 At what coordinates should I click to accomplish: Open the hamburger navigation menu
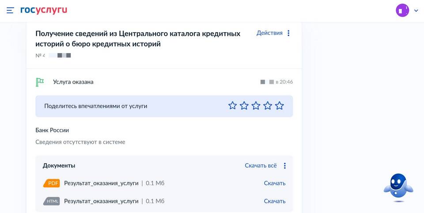pyautogui.click(x=10, y=10)
